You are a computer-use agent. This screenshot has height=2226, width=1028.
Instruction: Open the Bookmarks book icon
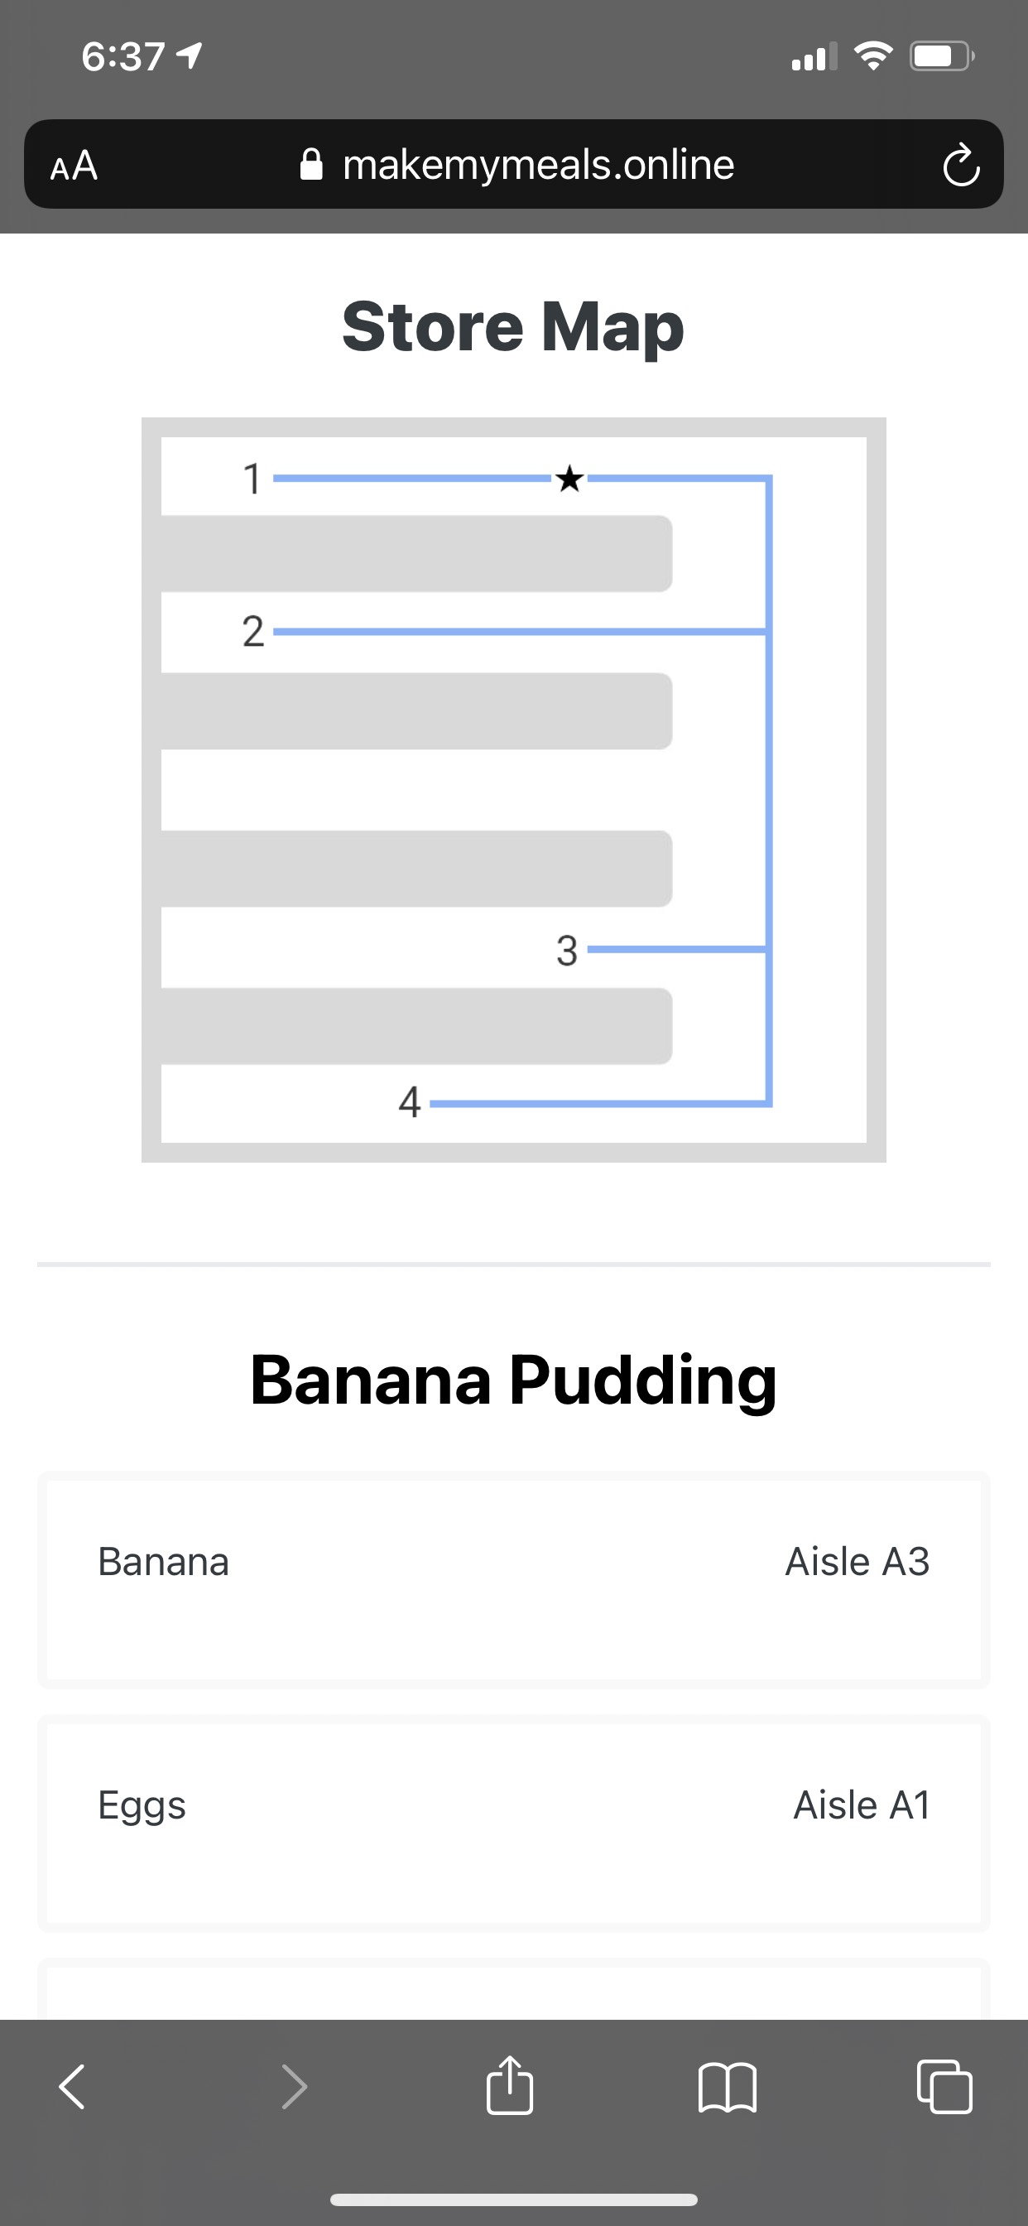pos(728,2087)
